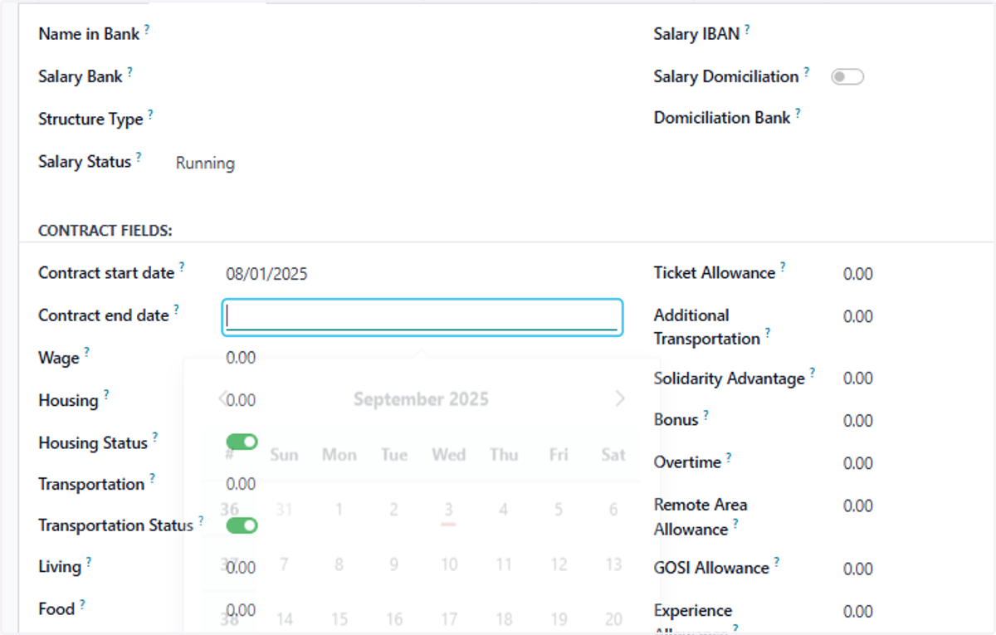The image size is (996, 635).
Task: Click the help icon beside Remote Area Allowance
Action: [735, 525]
